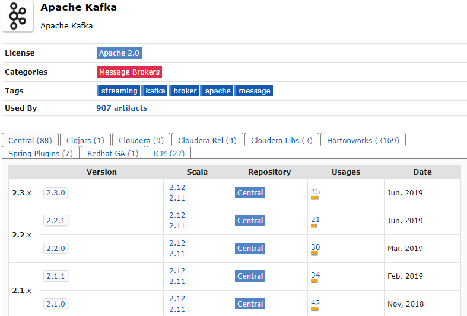Viewport: 467px width, 316px height.
Task: Click the Version column header
Action: coord(101,172)
